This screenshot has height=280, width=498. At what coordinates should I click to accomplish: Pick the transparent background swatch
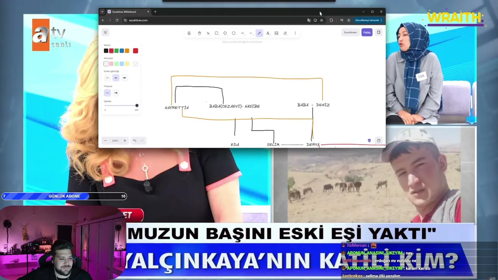[x=106, y=64]
